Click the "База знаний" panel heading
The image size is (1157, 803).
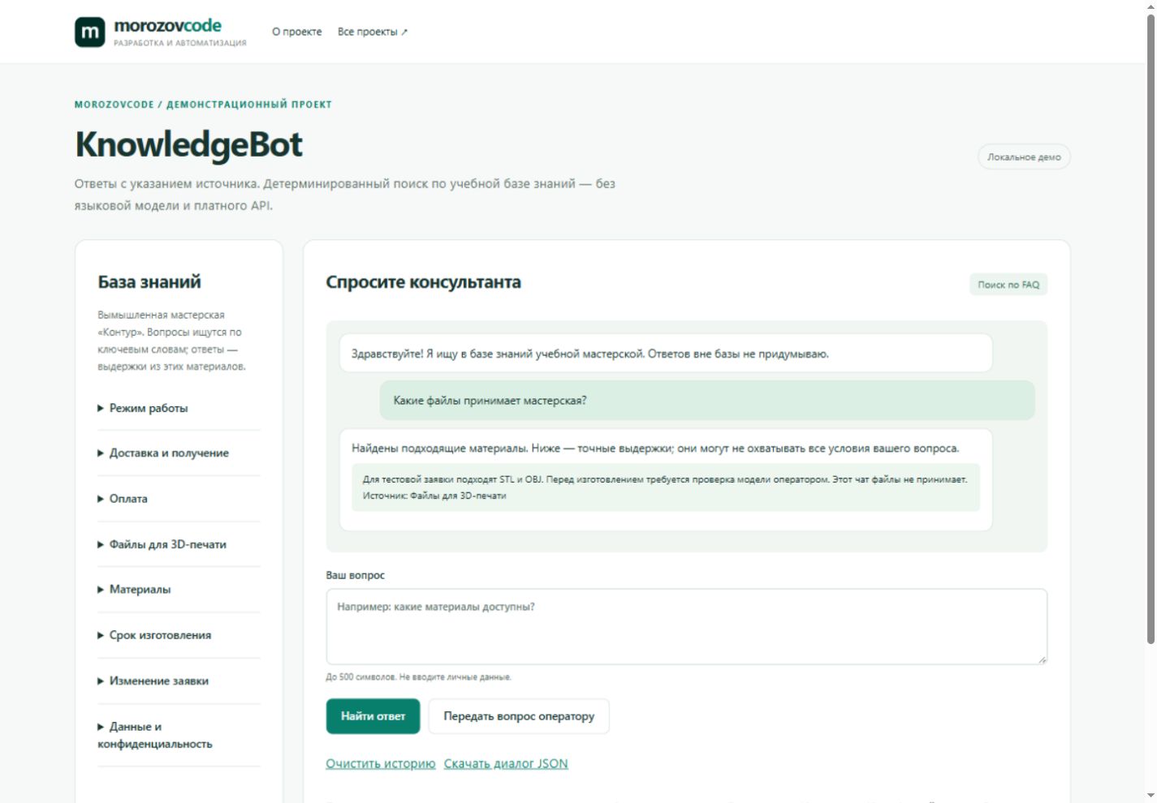(149, 282)
